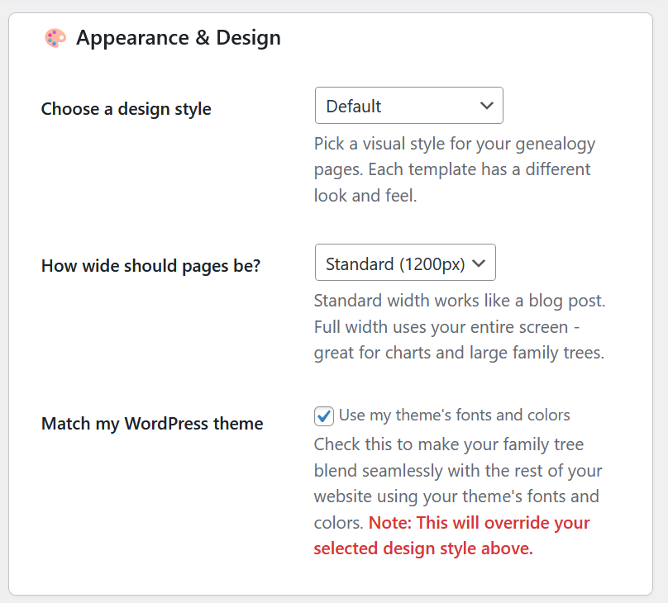This screenshot has width=668, height=603.
Task: Click the red "Note: This will override" warning
Action: (479, 523)
